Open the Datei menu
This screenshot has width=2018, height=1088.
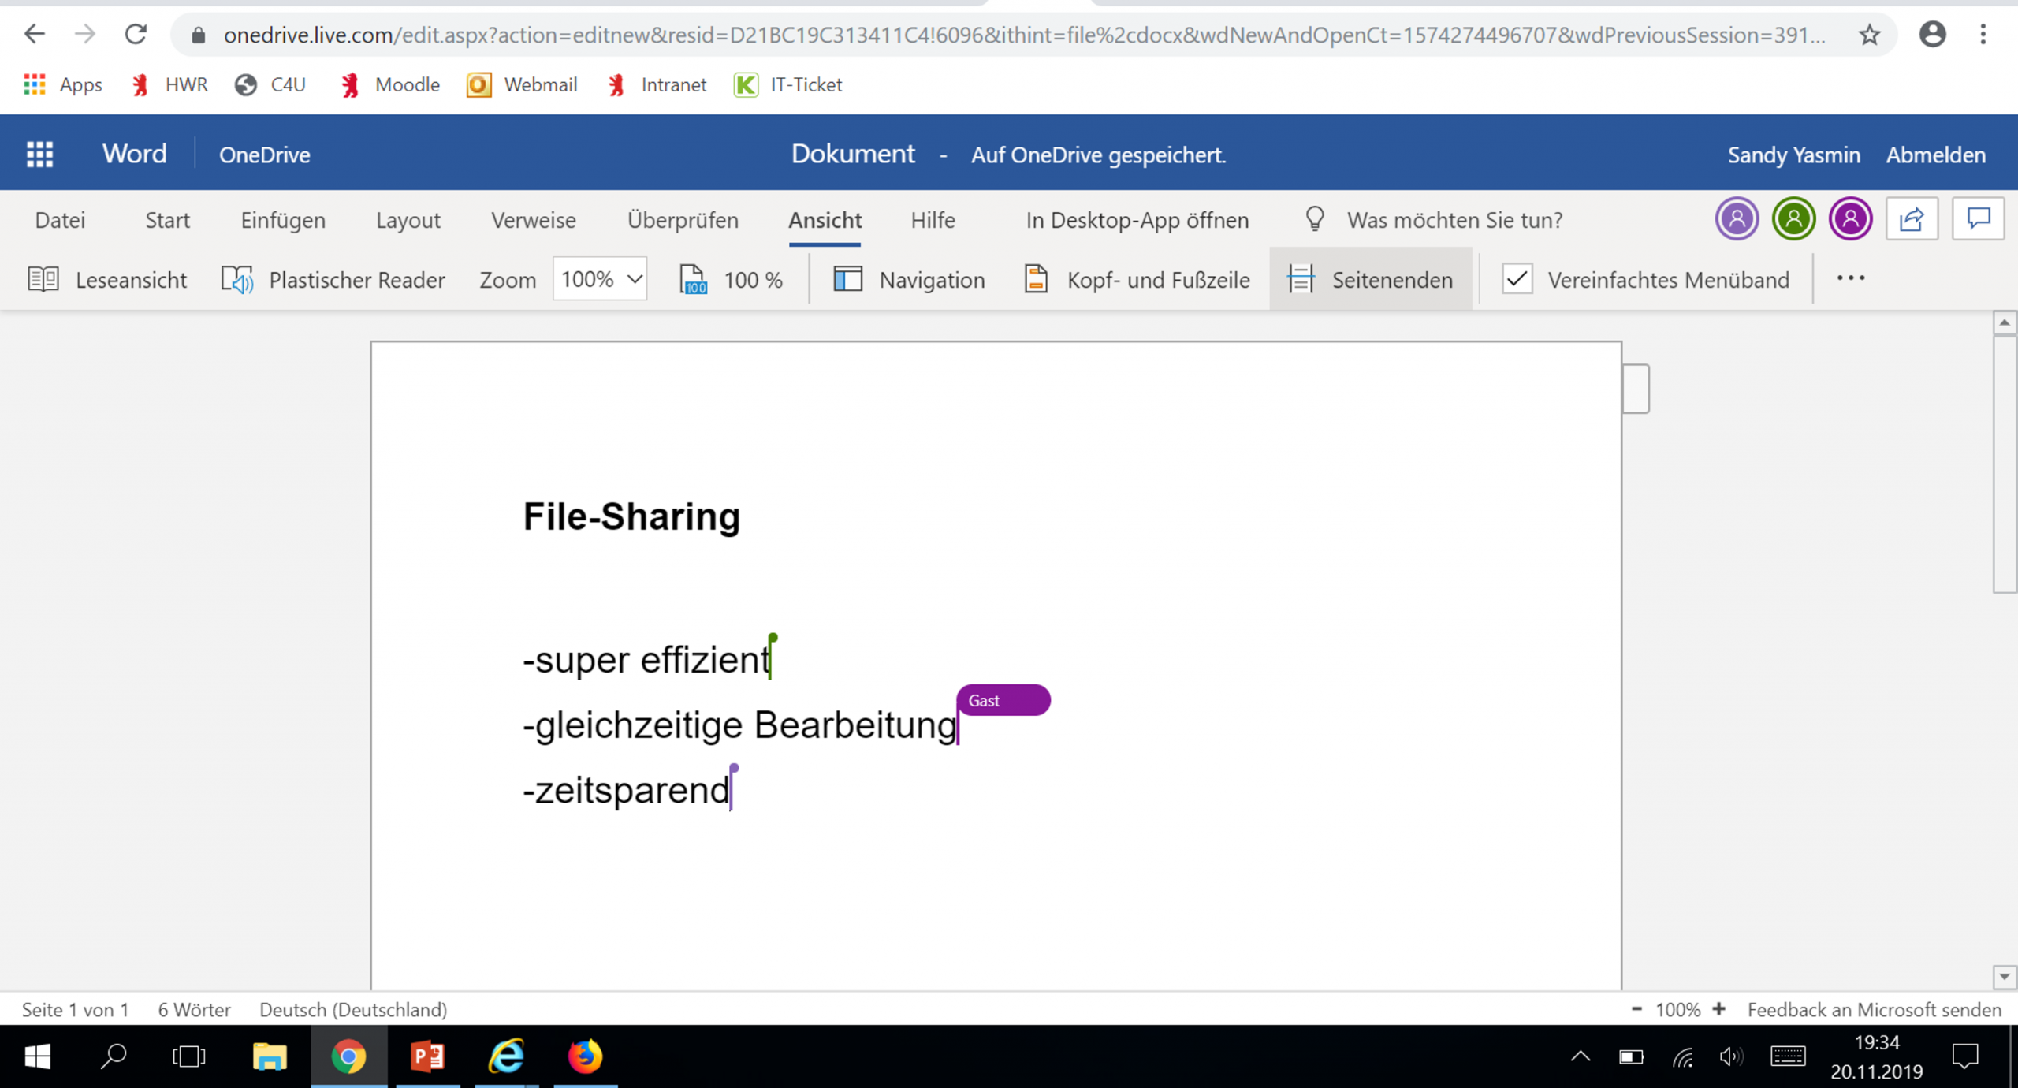[60, 220]
